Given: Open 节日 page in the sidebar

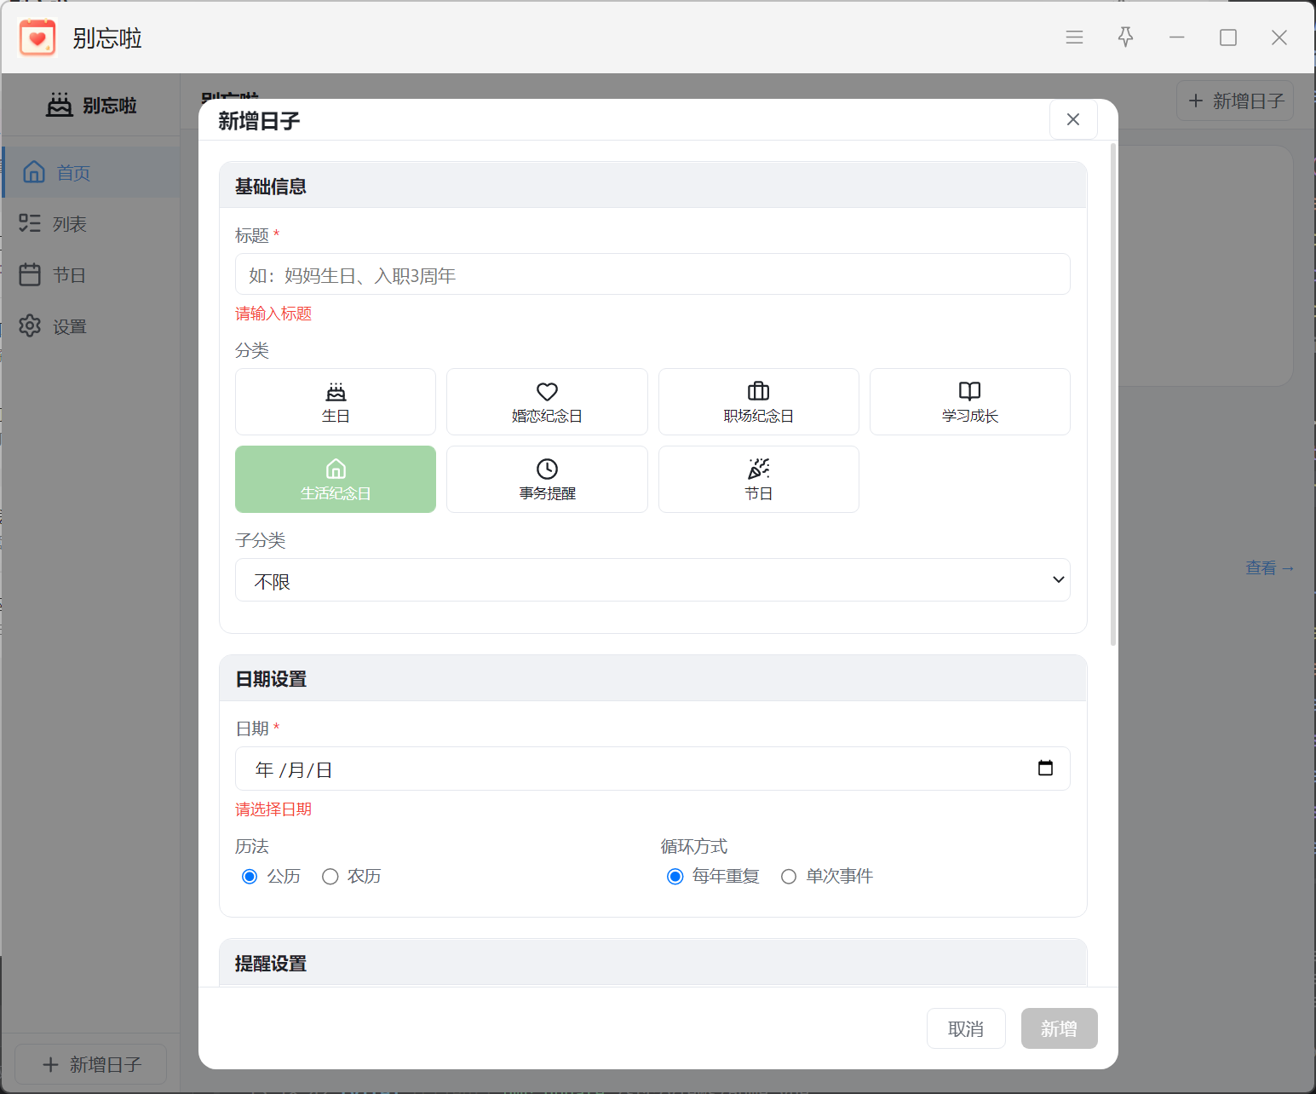Looking at the screenshot, I should 91,275.
